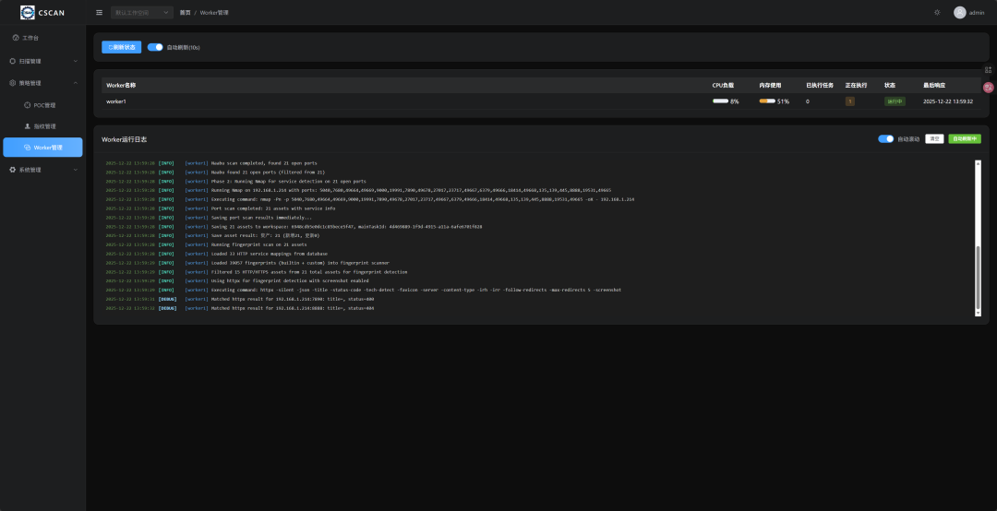Click the grid-plus widget icon at right edge
Viewport: 997px width, 511px height.
click(988, 70)
